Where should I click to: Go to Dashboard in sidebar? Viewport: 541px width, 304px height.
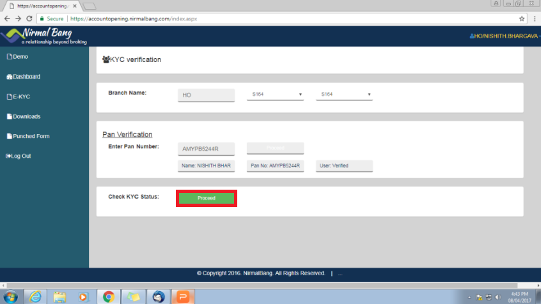tap(24, 77)
